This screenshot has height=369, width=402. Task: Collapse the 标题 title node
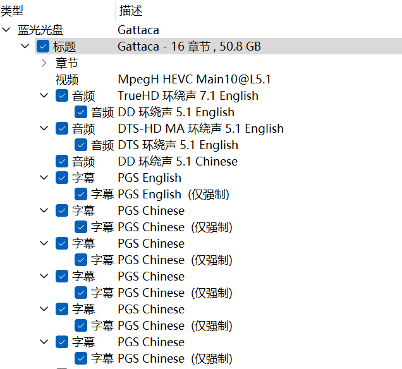(25, 46)
